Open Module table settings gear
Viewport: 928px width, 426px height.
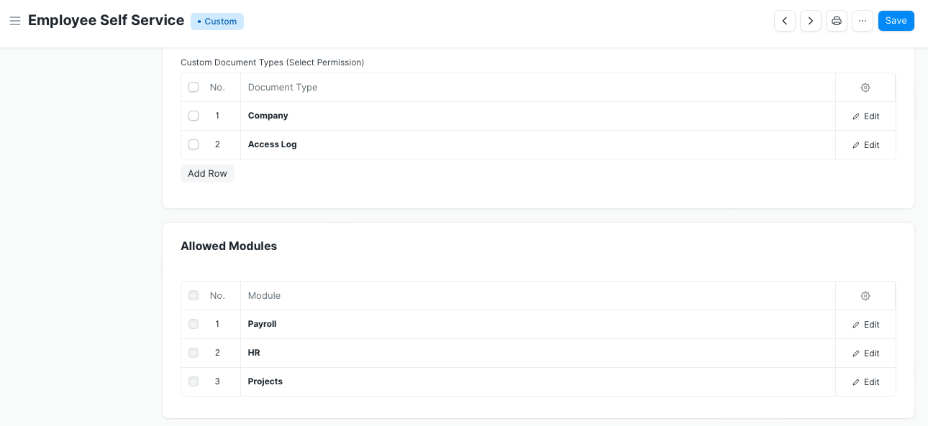point(865,296)
